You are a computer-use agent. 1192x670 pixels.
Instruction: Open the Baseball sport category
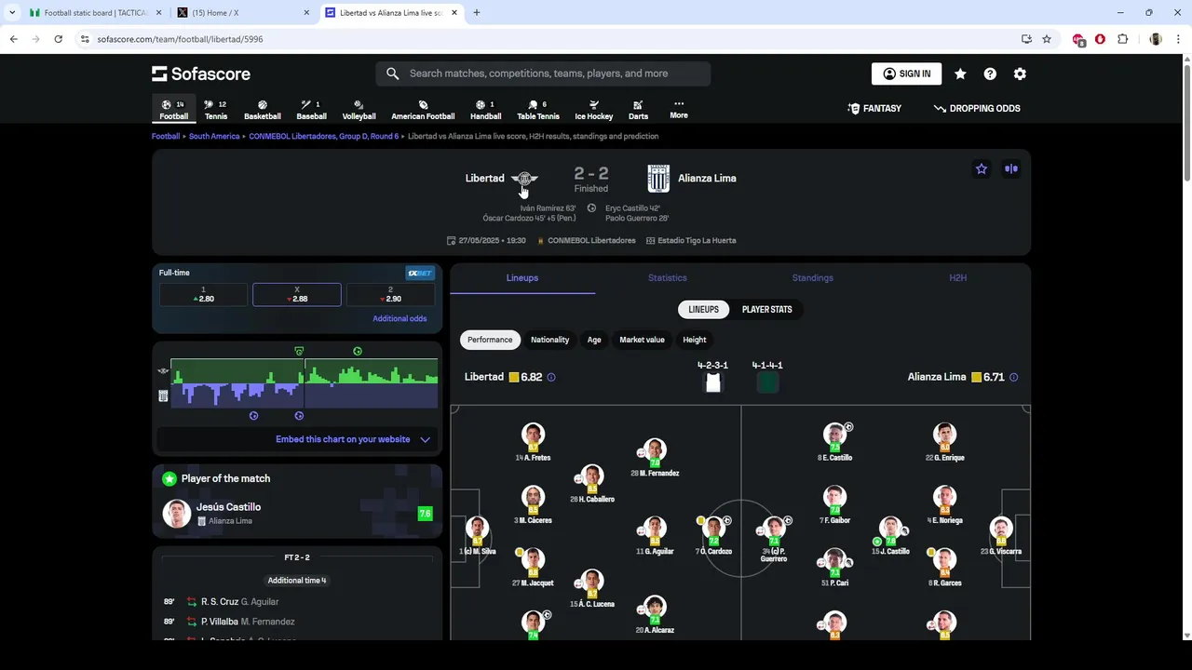point(311,110)
